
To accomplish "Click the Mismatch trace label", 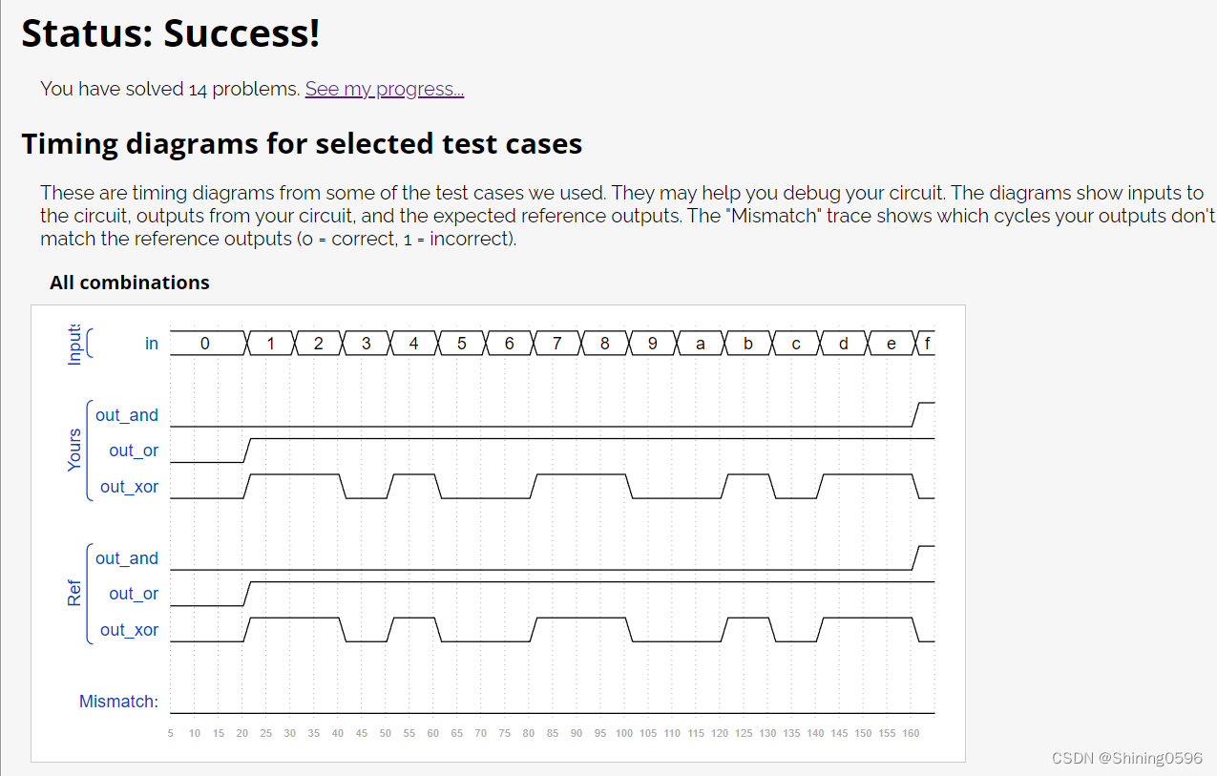I will [x=118, y=702].
